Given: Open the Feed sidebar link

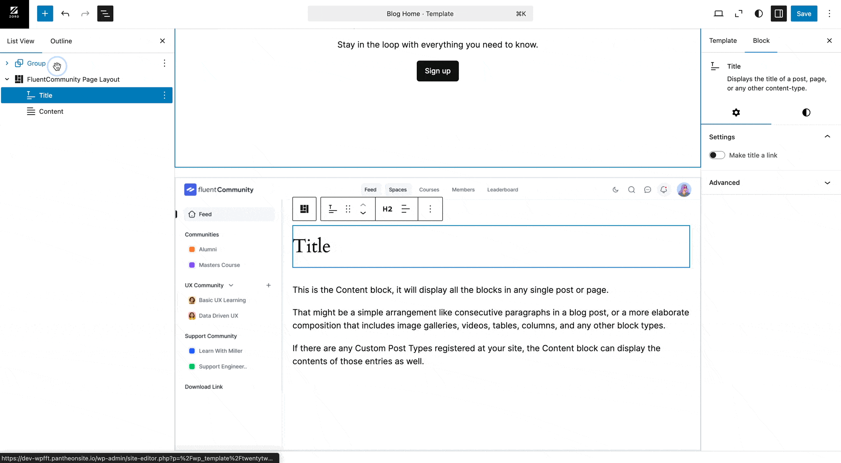Looking at the screenshot, I should (230, 214).
